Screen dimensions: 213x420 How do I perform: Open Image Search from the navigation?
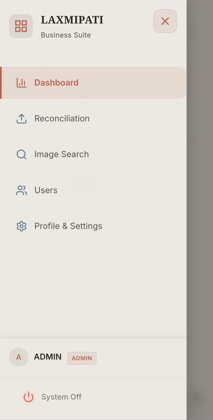coord(62,154)
